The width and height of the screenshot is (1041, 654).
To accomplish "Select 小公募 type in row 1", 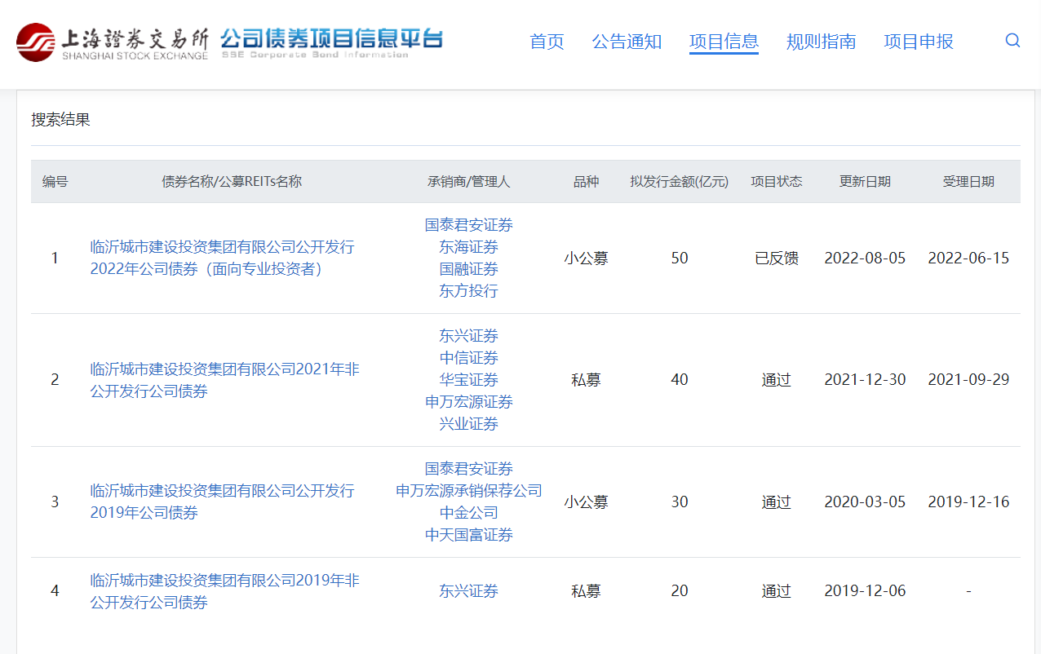I will (586, 259).
